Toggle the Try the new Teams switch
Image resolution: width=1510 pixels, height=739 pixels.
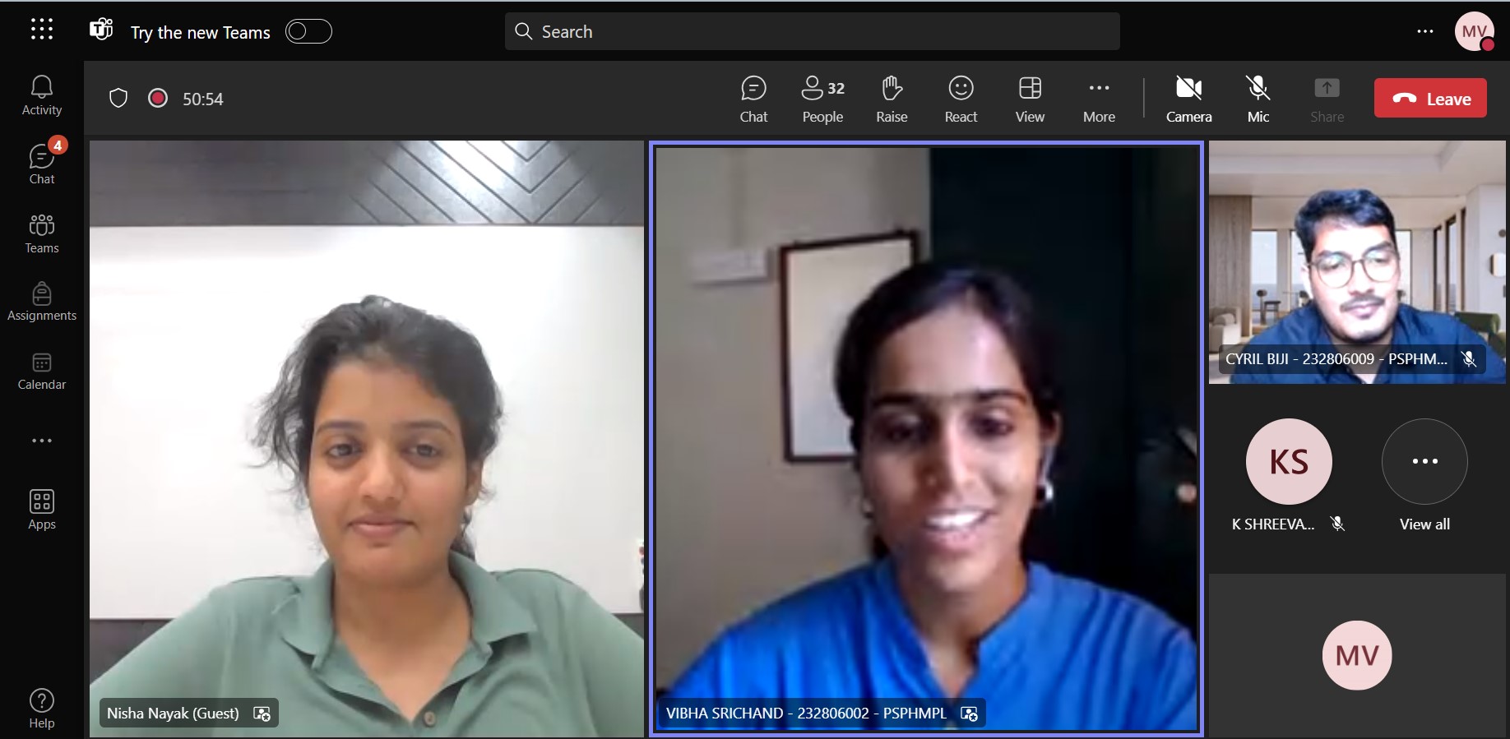(x=308, y=31)
